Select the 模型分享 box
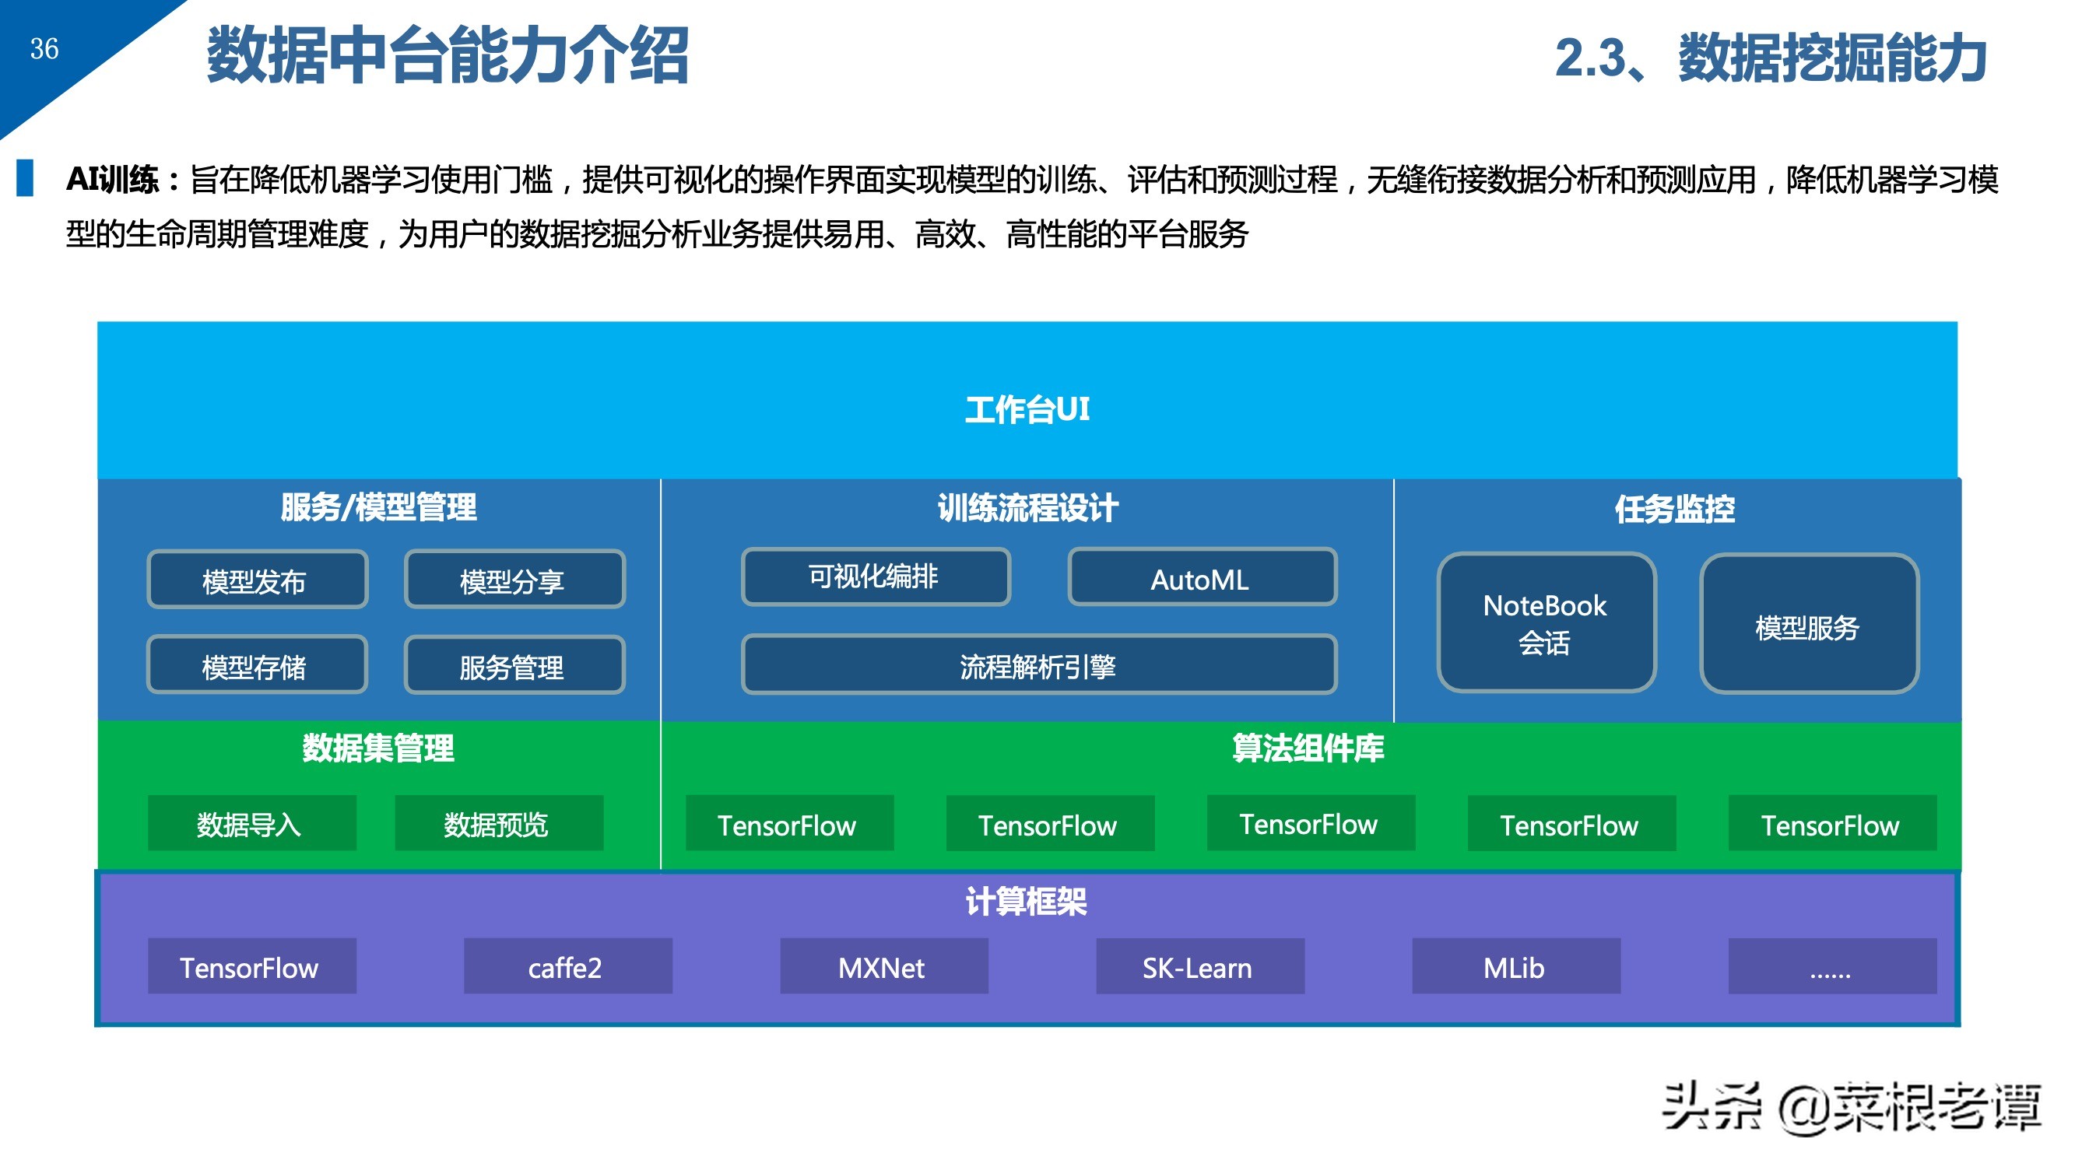2075x1167 pixels. (514, 580)
